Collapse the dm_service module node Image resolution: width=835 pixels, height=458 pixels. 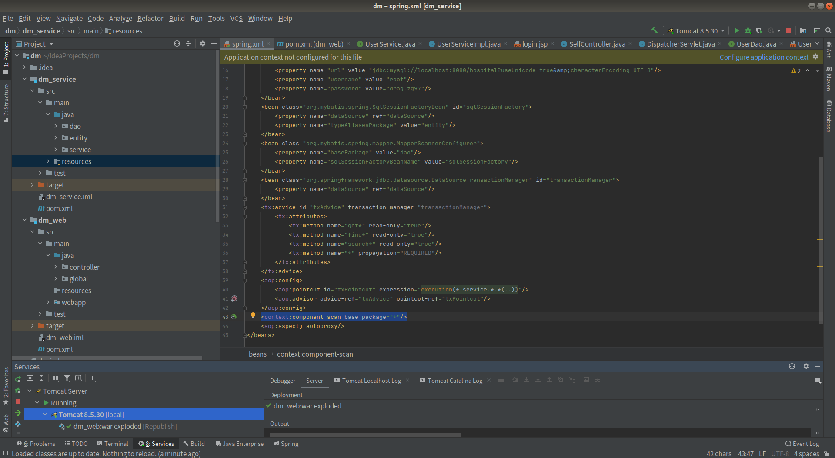24,79
